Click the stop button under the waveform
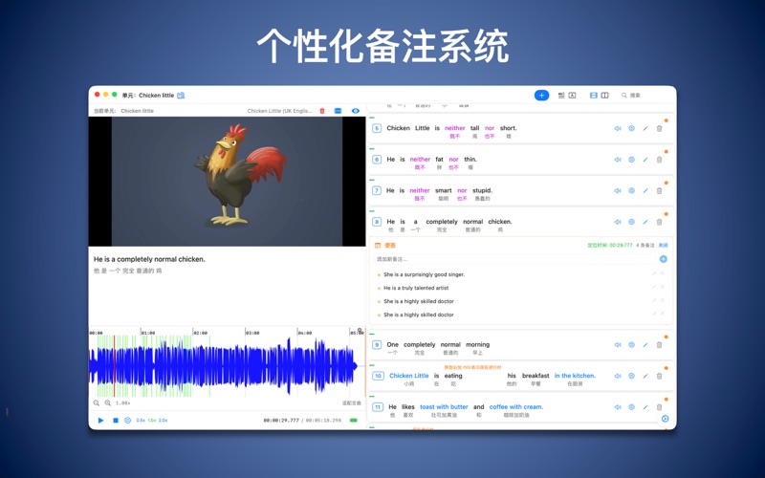Screen dimensions: 765x478 (116, 420)
